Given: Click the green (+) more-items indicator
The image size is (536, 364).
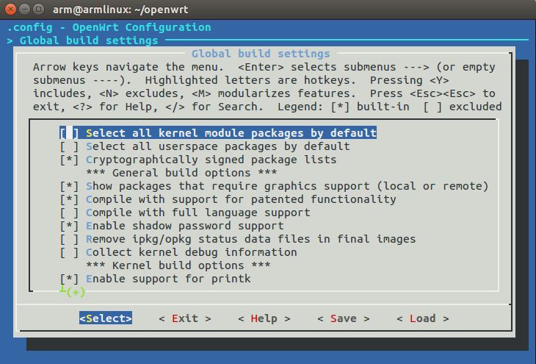Looking at the screenshot, I should [x=76, y=292].
